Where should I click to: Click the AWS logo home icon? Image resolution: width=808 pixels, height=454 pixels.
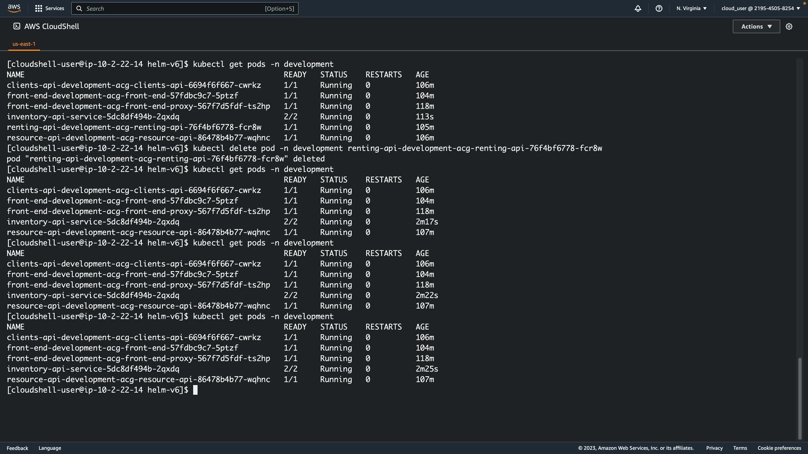pos(14,8)
